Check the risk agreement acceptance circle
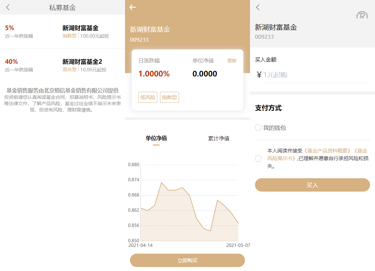Image resolution: width=375 pixels, height=271 pixels. click(x=258, y=159)
